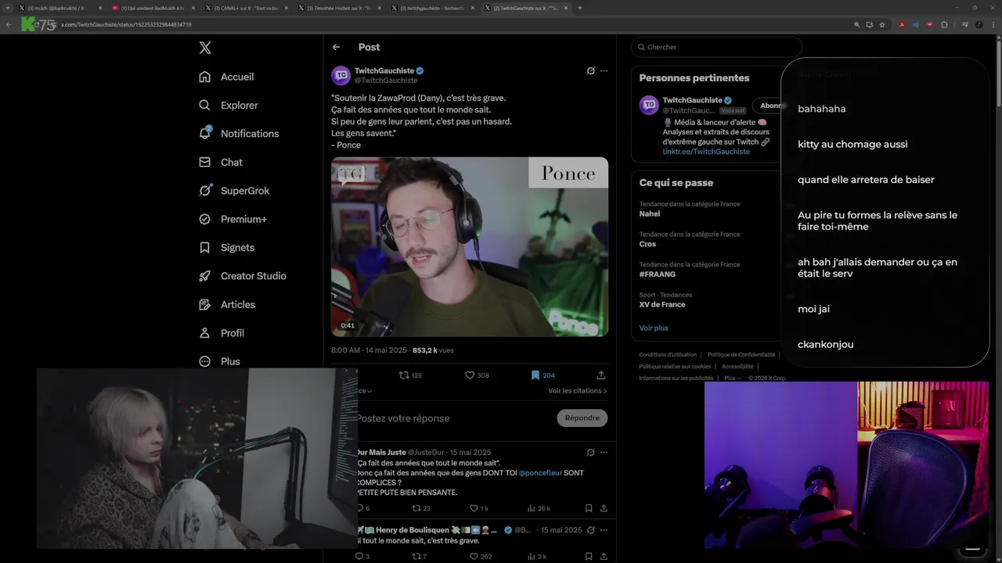Image resolution: width=1002 pixels, height=563 pixels.
Task: Open the replies sort dropdown chevron
Action: coord(369,391)
